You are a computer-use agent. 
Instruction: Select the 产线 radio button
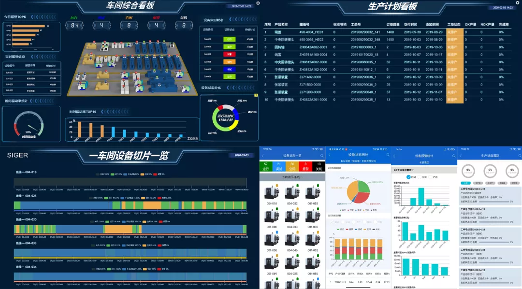click(431, 177)
